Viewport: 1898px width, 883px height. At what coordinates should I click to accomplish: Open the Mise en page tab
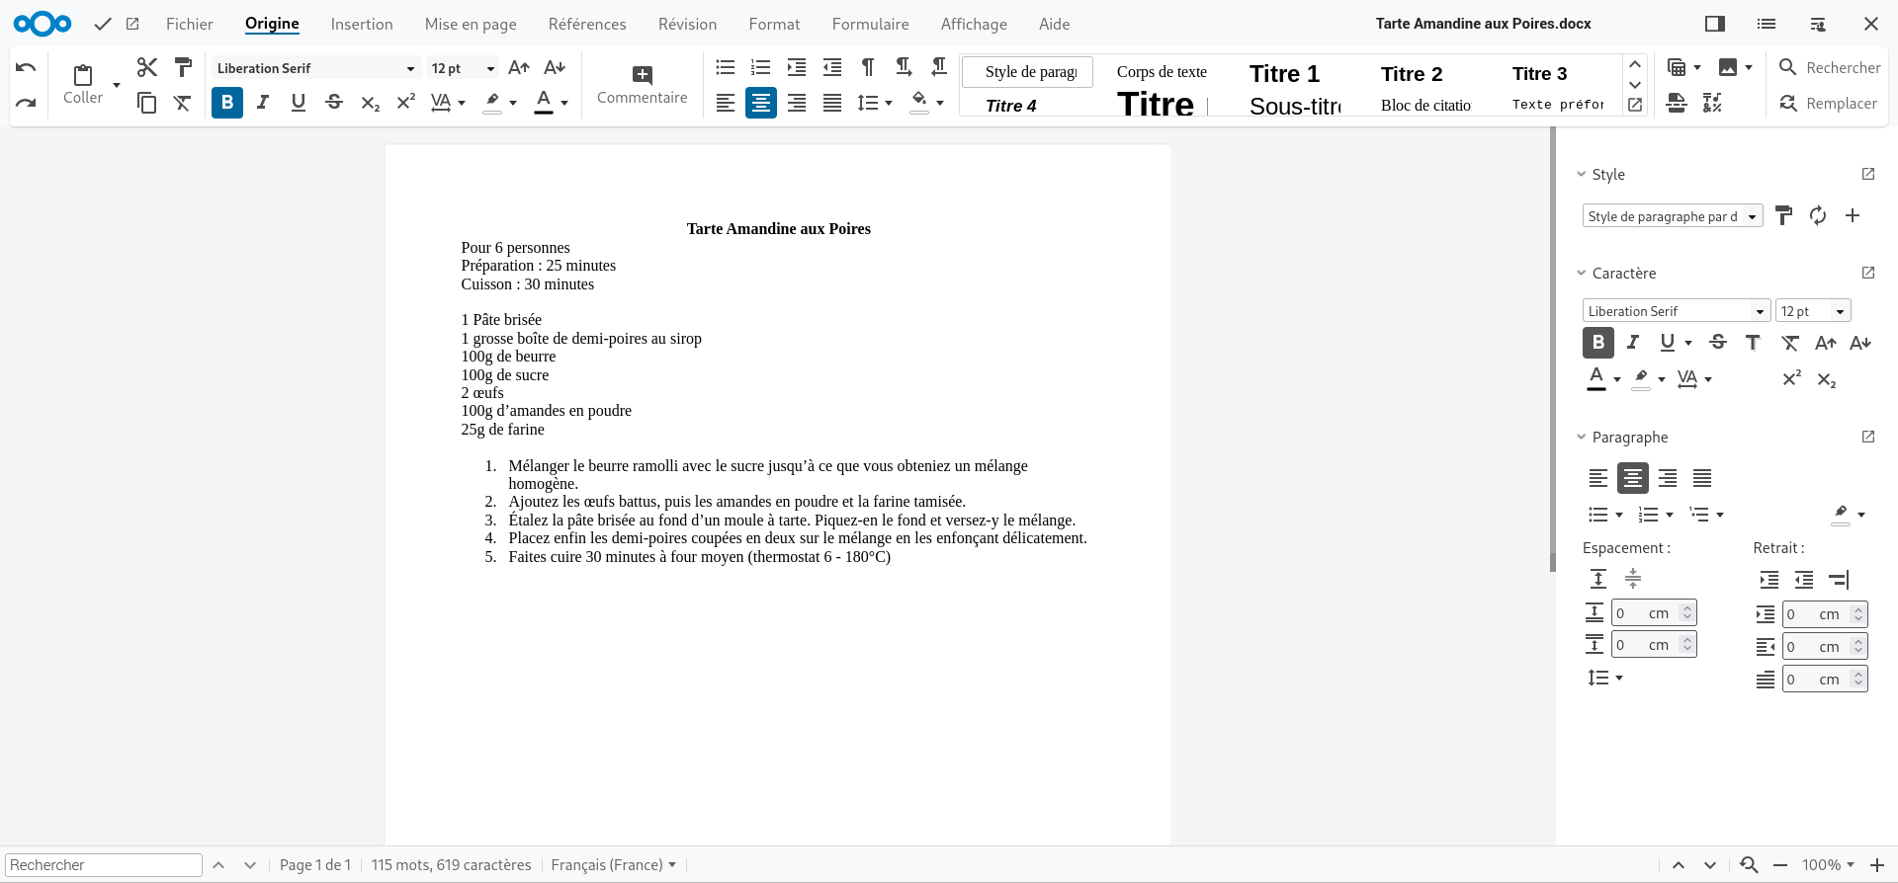471,24
